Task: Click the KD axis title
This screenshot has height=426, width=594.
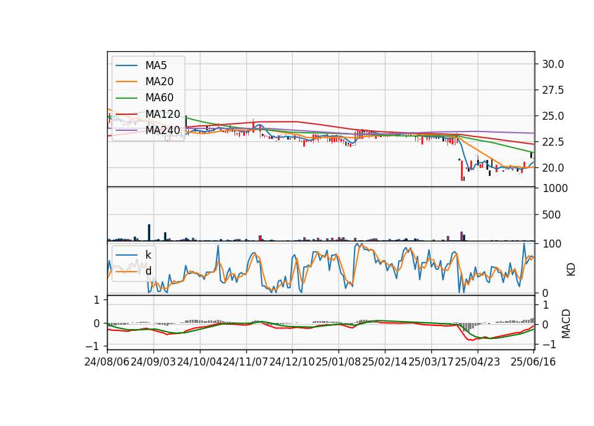Action: coord(570,269)
